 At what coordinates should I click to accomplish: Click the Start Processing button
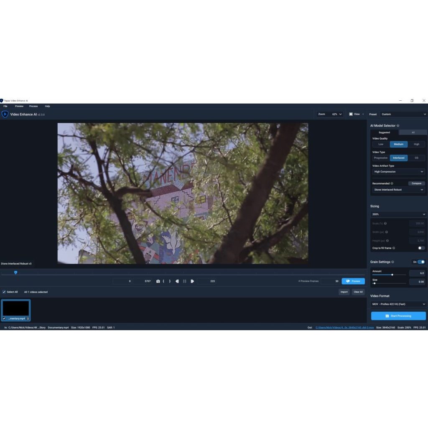pyautogui.click(x=398, y=316)
